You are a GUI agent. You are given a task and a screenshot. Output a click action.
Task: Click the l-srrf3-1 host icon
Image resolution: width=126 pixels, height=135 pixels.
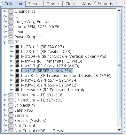click(x=17, y=75)
